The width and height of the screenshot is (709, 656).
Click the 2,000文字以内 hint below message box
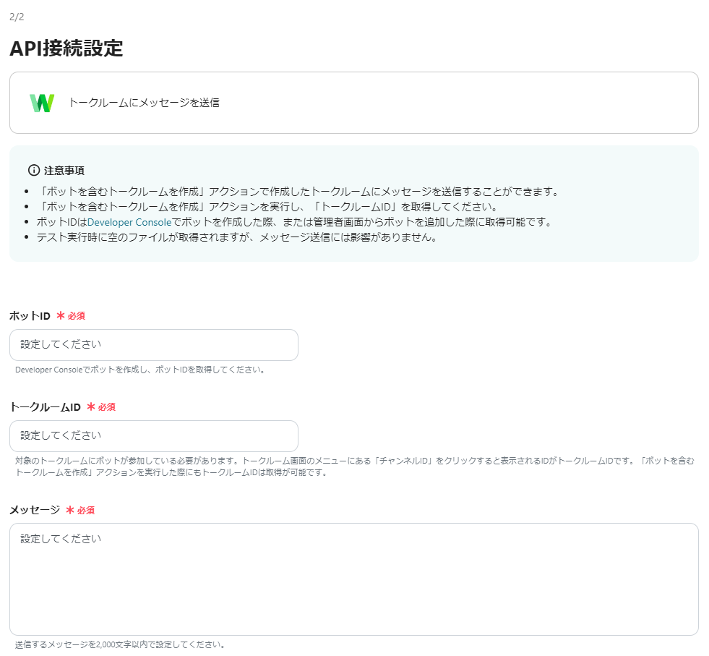tap(120, 644)
